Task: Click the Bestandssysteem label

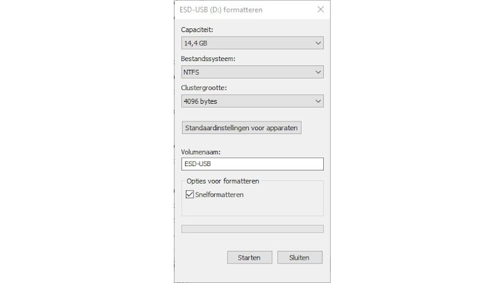Action: tap(208, 58)
